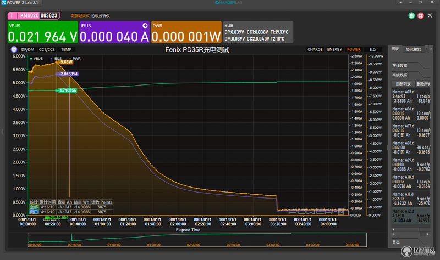Click the 4.710556 voltage cursor marker

click(x=67, y=91)
